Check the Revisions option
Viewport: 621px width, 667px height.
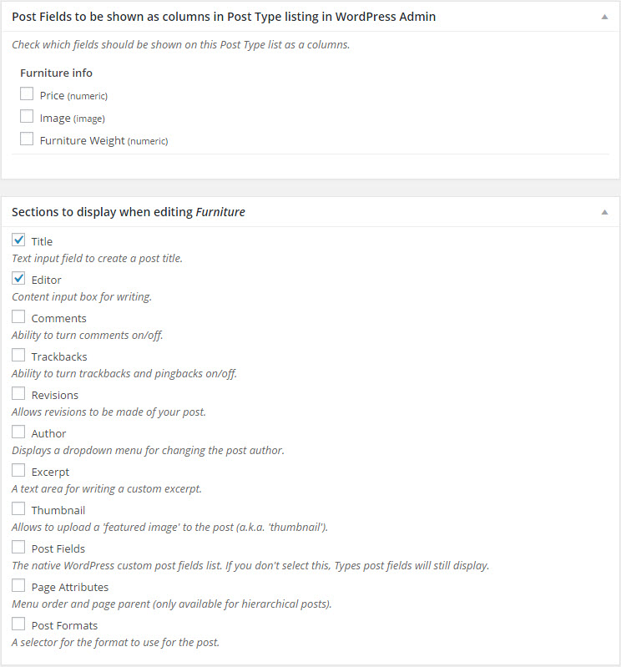(18, 393)
